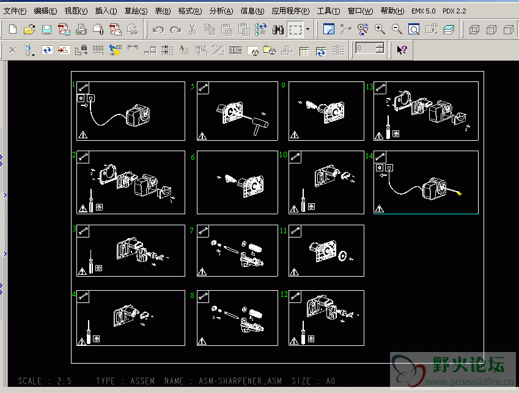This screenshot has width=519, height=393.
Task: Click the numeric input field showing 0
Action: (x=366, y=48)
